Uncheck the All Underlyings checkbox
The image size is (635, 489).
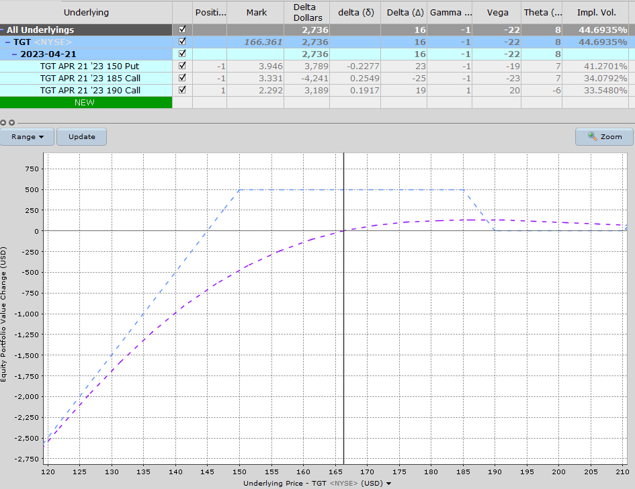point(182,30)
